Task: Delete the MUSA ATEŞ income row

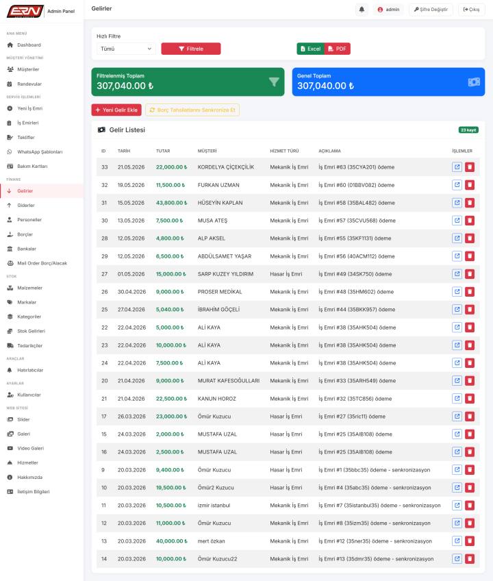Action: tap(470, 221)
